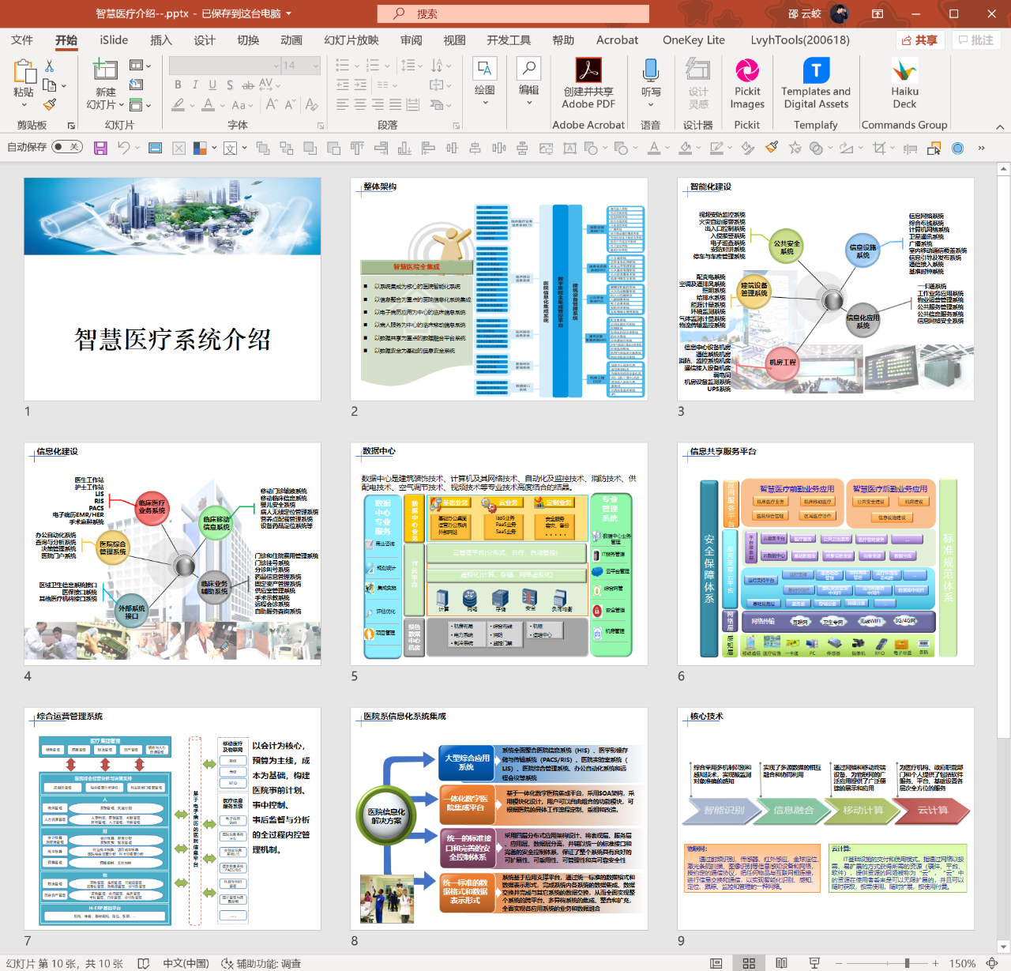1011x971 pixels.
Task: Toggle Underline formatting
Action: 212,85
